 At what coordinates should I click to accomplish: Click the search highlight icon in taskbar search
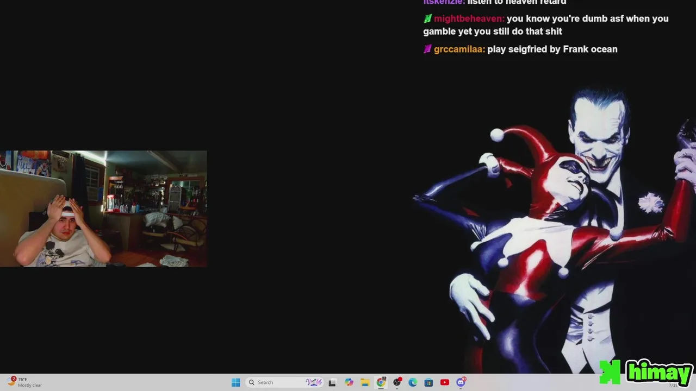(314, 382)
